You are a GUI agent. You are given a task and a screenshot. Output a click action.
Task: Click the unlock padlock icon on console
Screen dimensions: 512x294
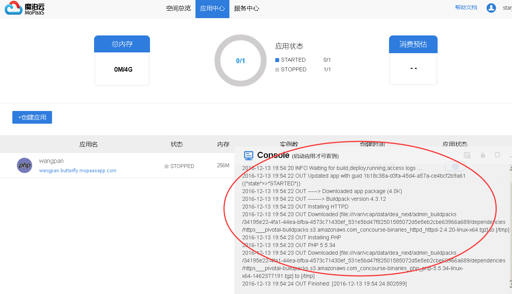click(483, 155)
